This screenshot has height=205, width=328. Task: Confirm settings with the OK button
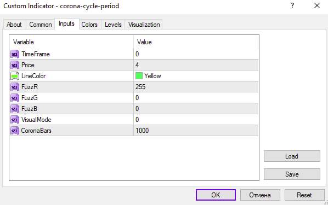click(216, 195)
